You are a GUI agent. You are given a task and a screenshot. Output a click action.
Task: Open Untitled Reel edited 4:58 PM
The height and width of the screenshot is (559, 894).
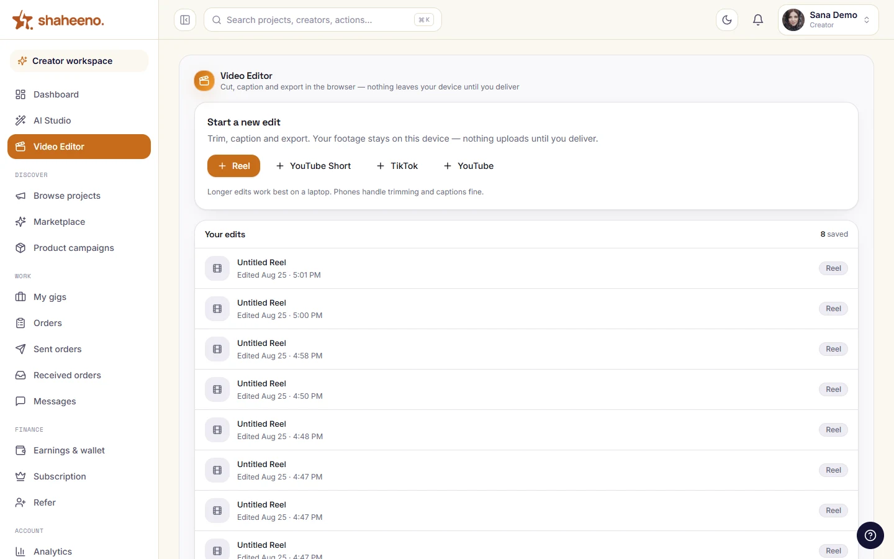[x=526, y=349]
